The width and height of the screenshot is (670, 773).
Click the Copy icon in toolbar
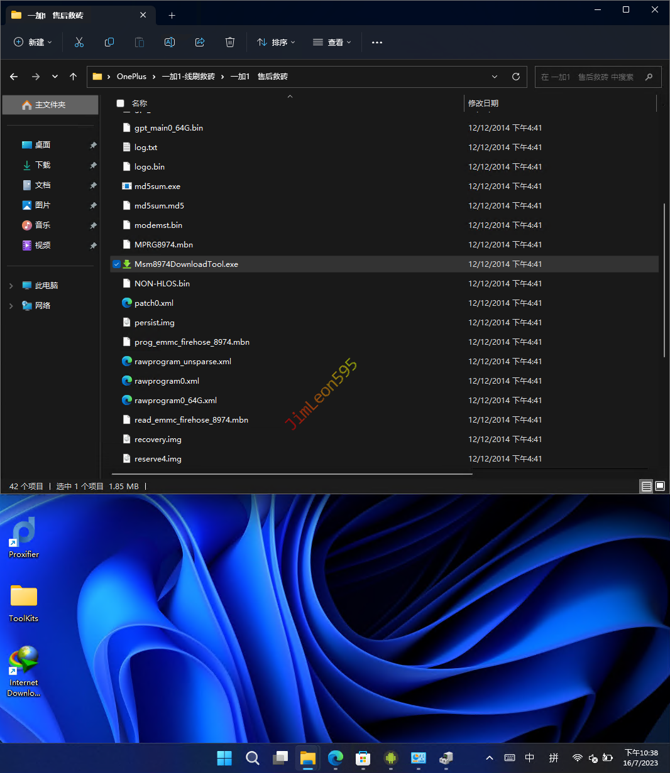(109, 42)
